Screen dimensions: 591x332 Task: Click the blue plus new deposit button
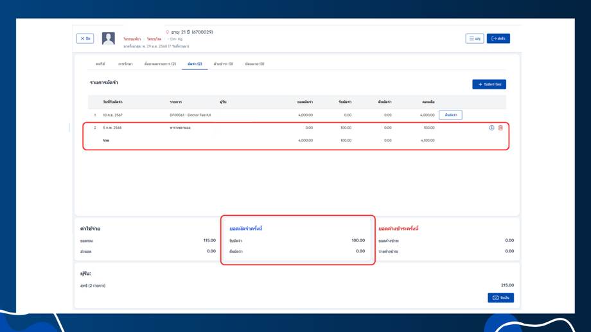(x=490, y=84)
